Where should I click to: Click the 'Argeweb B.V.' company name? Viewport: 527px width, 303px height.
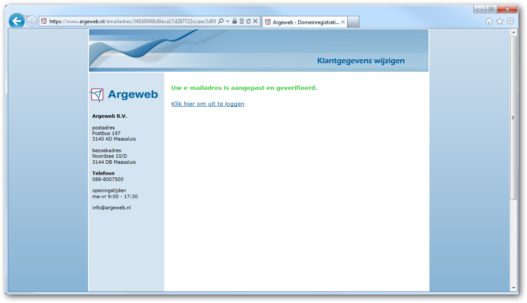[110, 116]
